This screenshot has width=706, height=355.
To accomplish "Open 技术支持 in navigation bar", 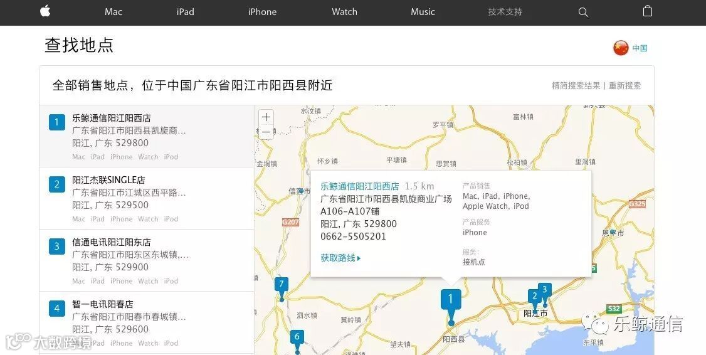I will [x=505, y=12].
